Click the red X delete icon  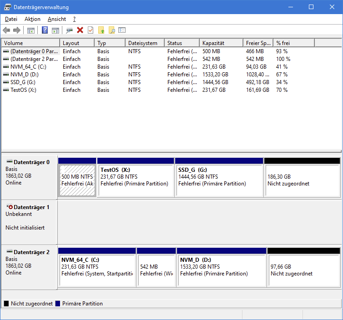coord(80,30)
